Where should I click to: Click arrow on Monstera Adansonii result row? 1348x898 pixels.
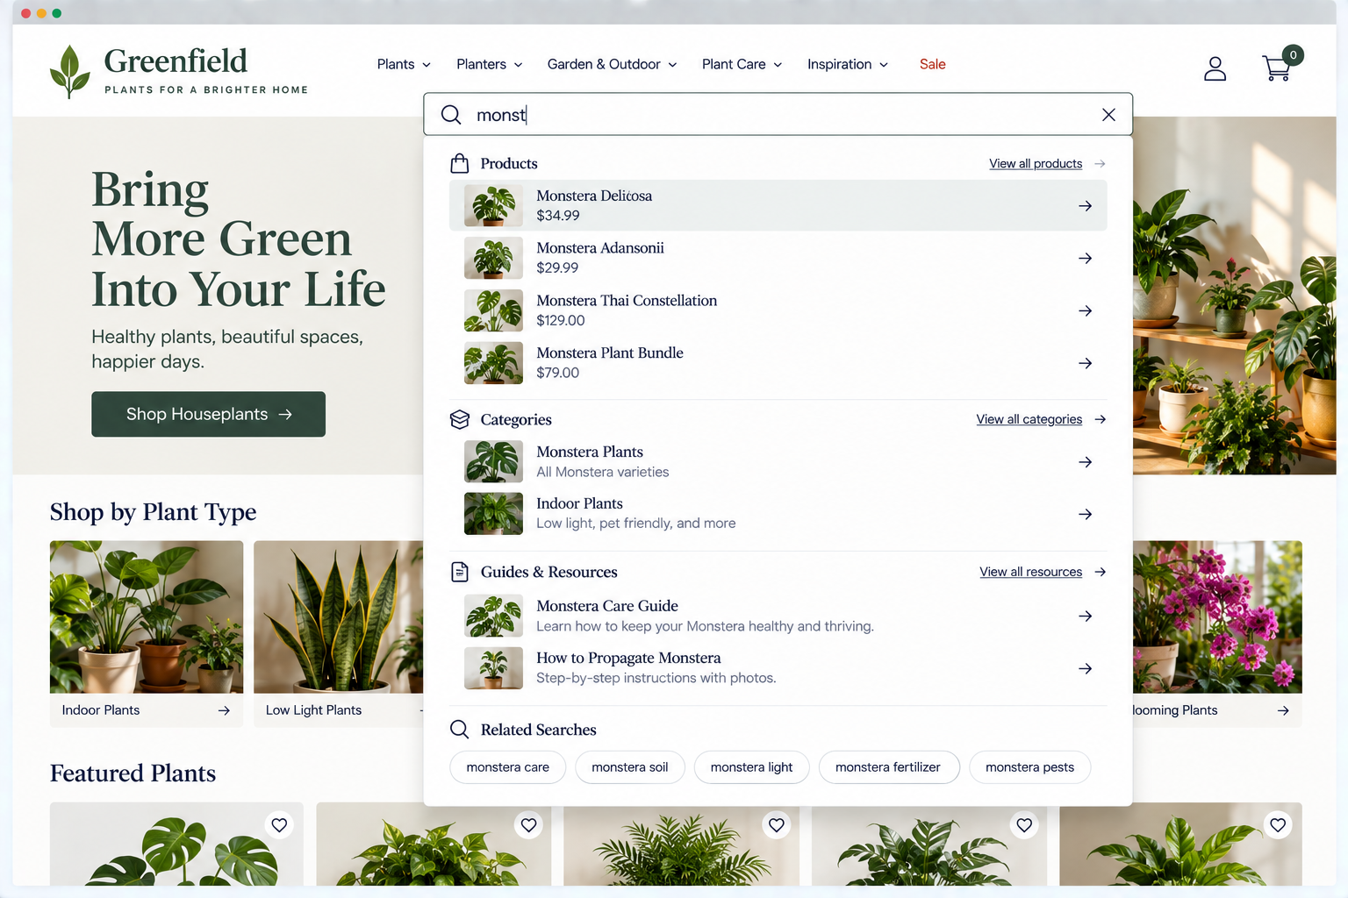pos(1086,259)
